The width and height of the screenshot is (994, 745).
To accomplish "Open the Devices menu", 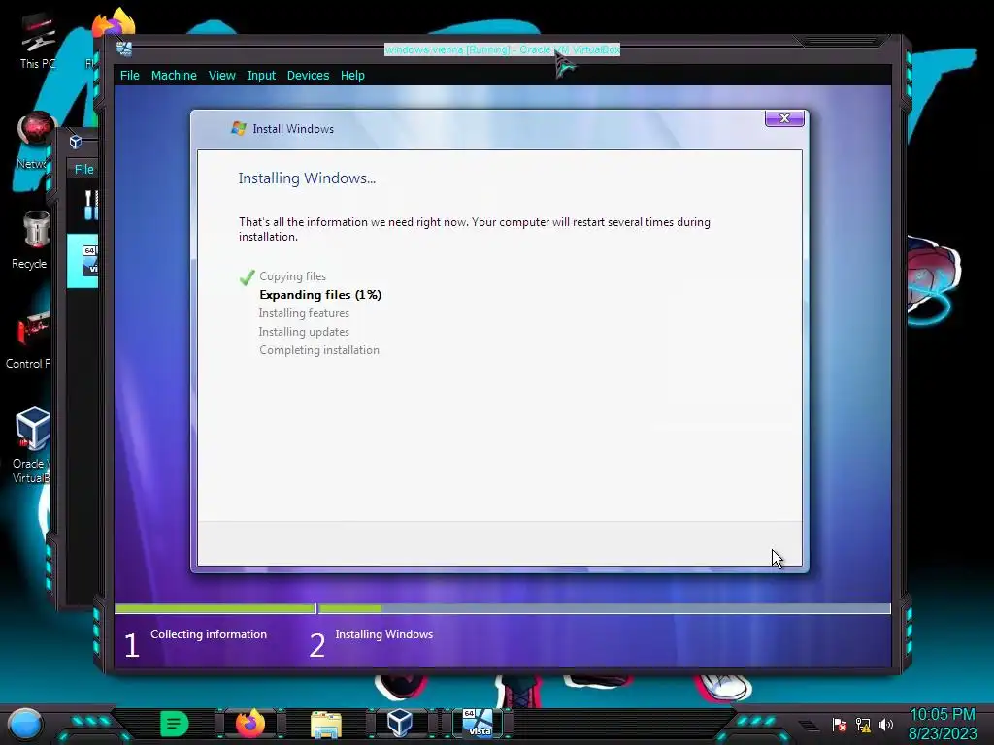I will tap(308, 76).
